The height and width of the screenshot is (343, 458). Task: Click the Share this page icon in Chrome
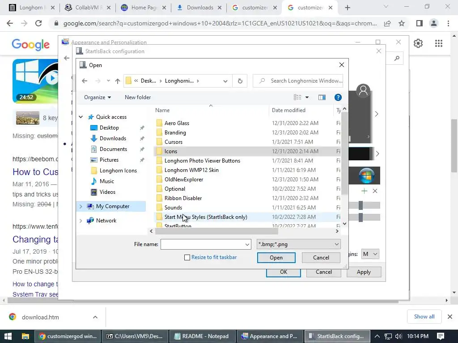[387, 23]
